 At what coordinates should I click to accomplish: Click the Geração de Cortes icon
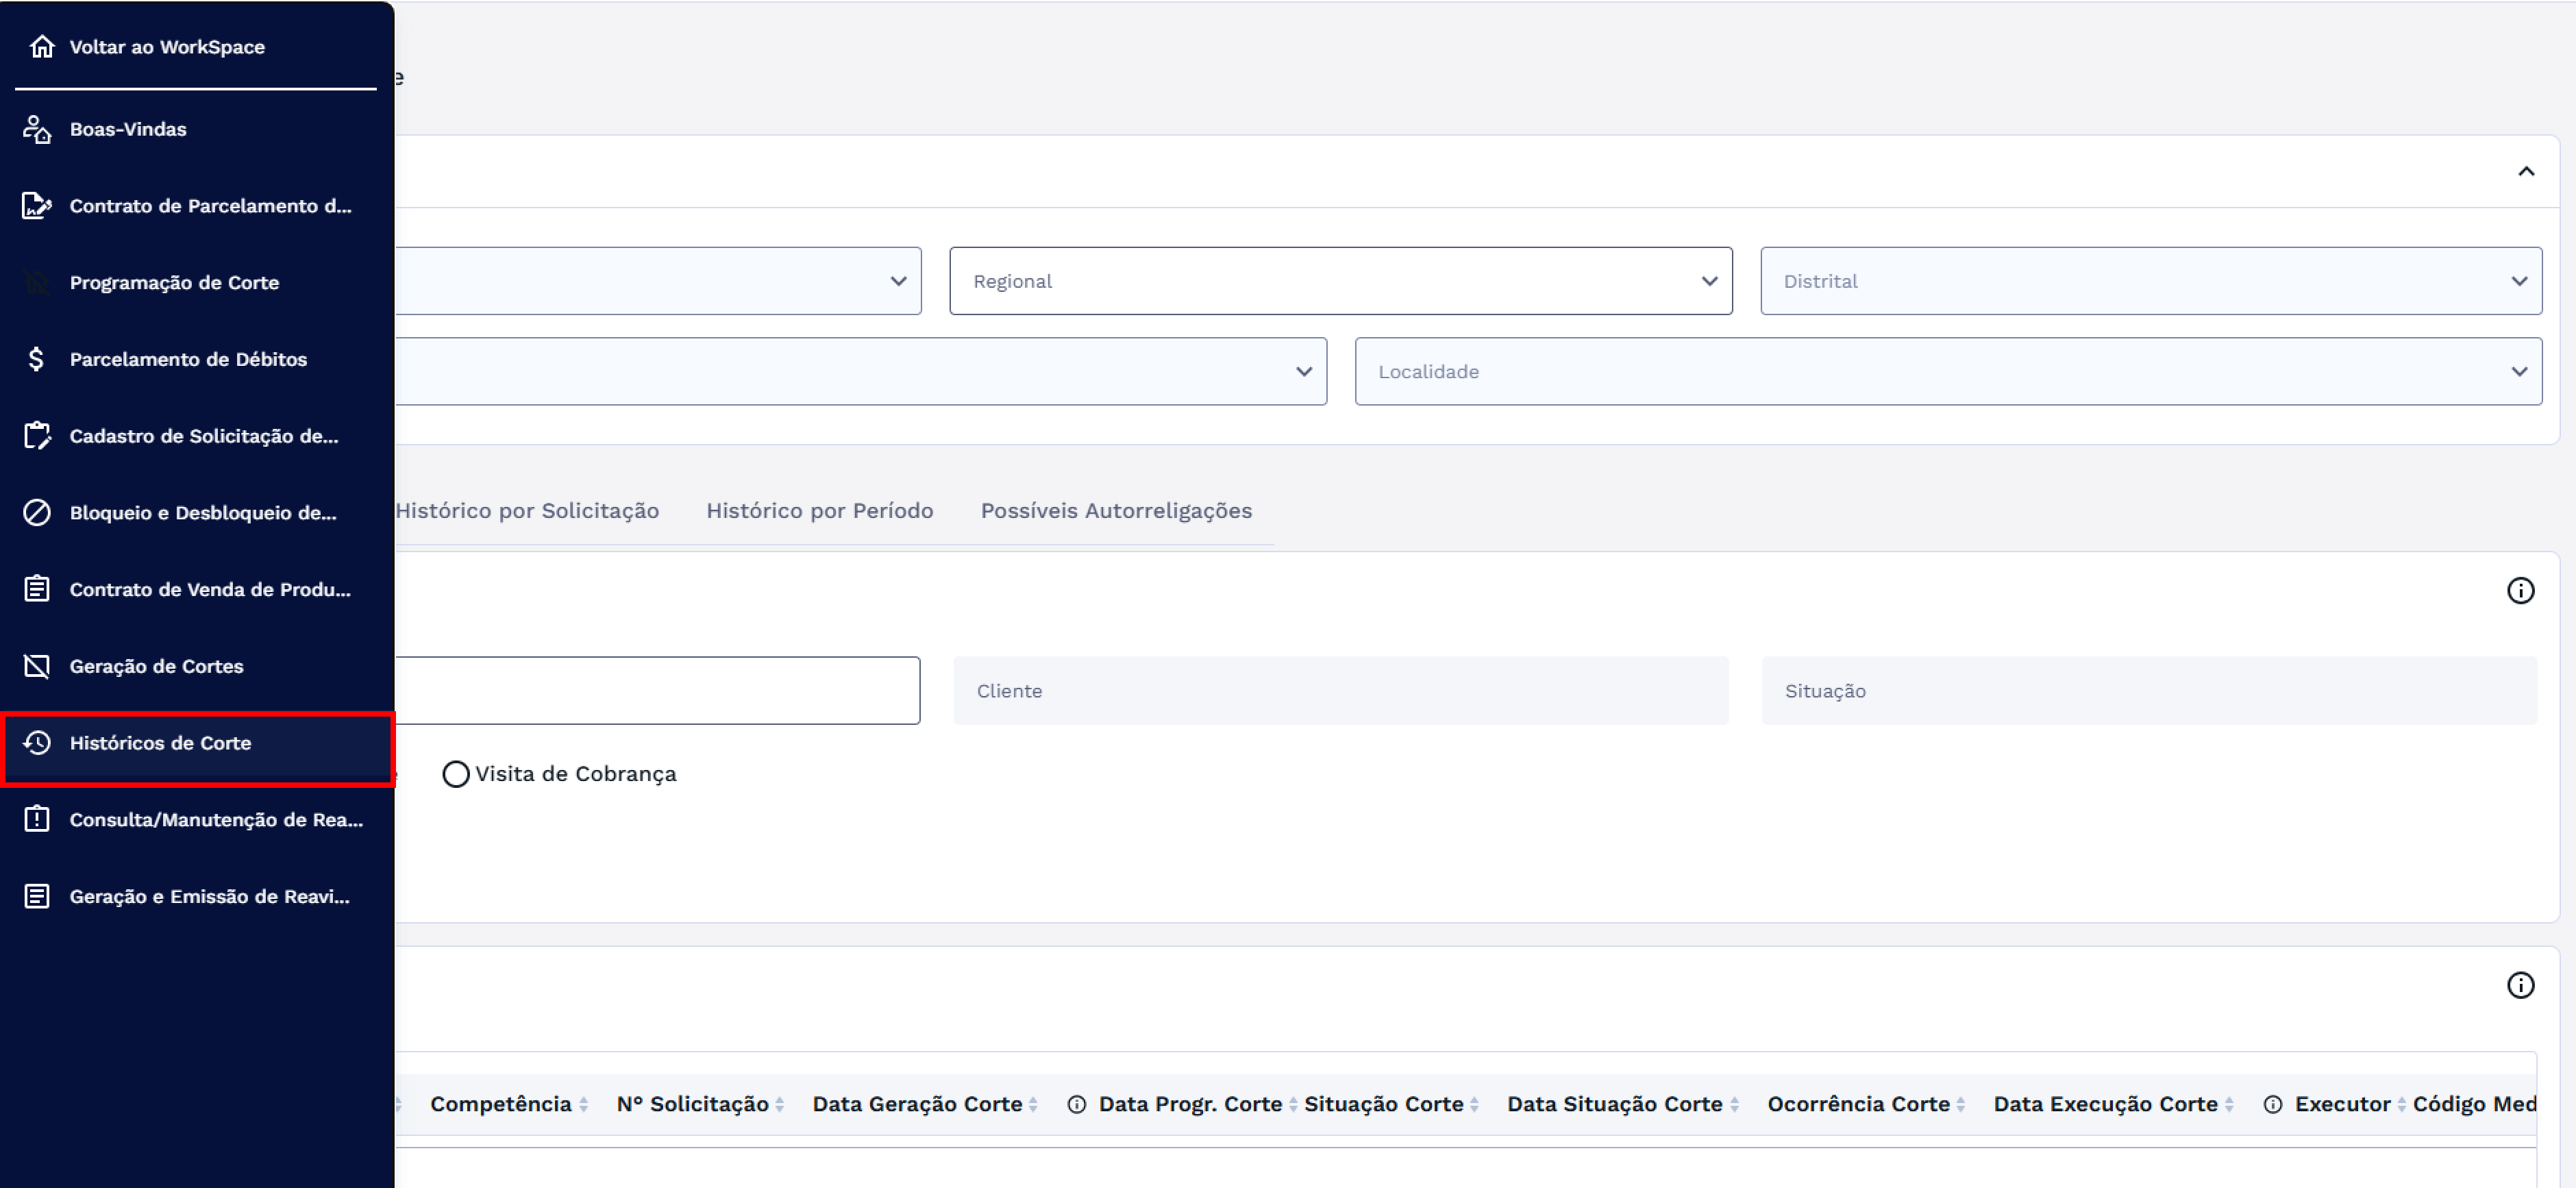[37, 666]
